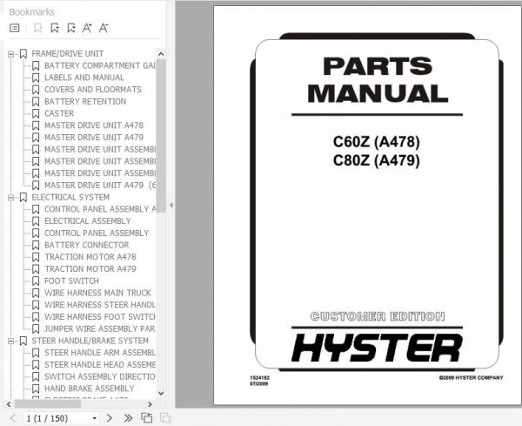
Task: Click the HYSTER logo on the page
Action: 377,348
